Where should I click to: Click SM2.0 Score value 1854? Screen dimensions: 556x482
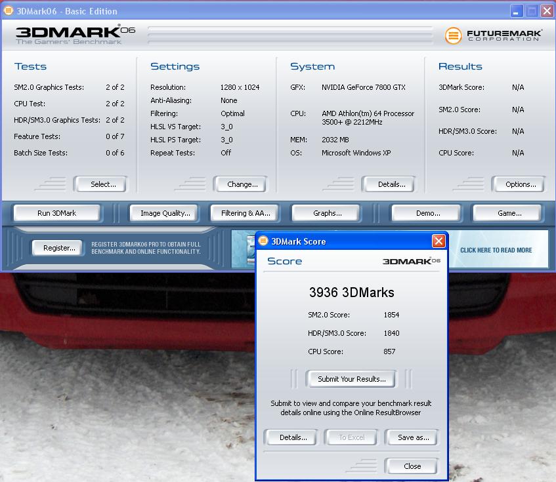point(391,315)
